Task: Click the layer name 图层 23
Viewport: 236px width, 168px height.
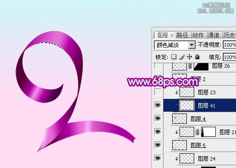Action: (207, 92)
